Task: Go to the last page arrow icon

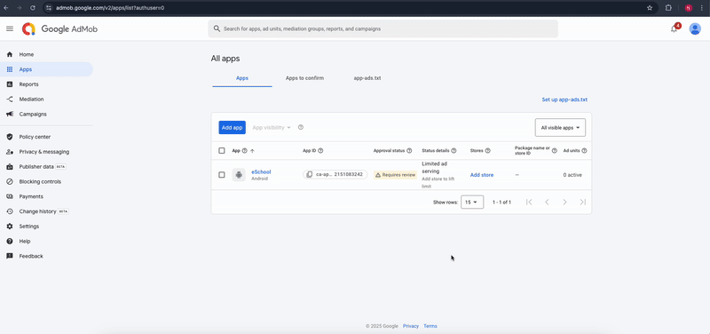Action: coord(583,203)
